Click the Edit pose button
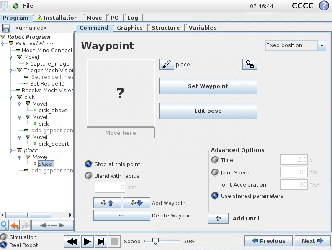This screenshot has height=250, width=332. point(208,111)
